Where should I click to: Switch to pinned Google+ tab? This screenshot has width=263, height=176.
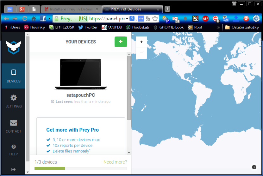coord(22,9)
